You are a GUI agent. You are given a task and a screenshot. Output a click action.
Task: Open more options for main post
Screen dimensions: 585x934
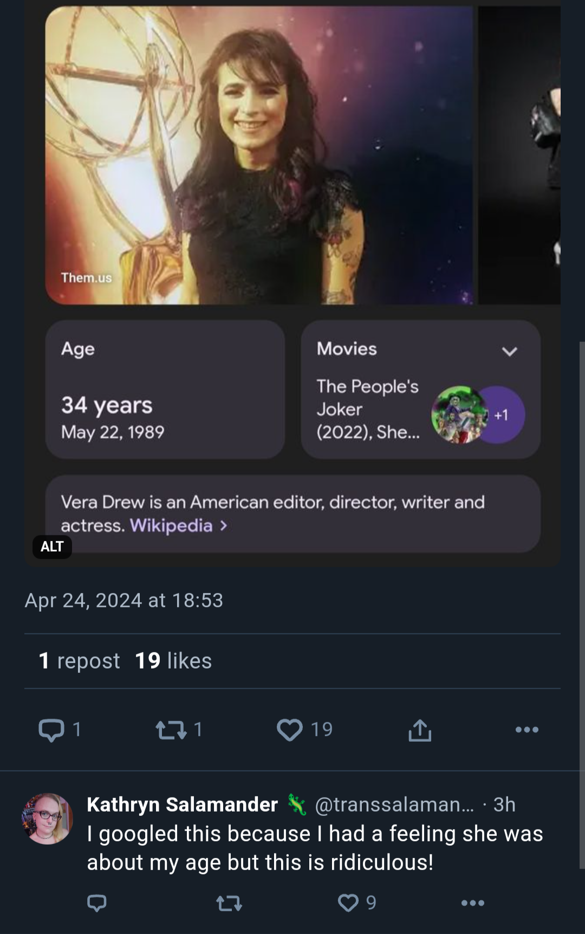(x=527, y=730)
